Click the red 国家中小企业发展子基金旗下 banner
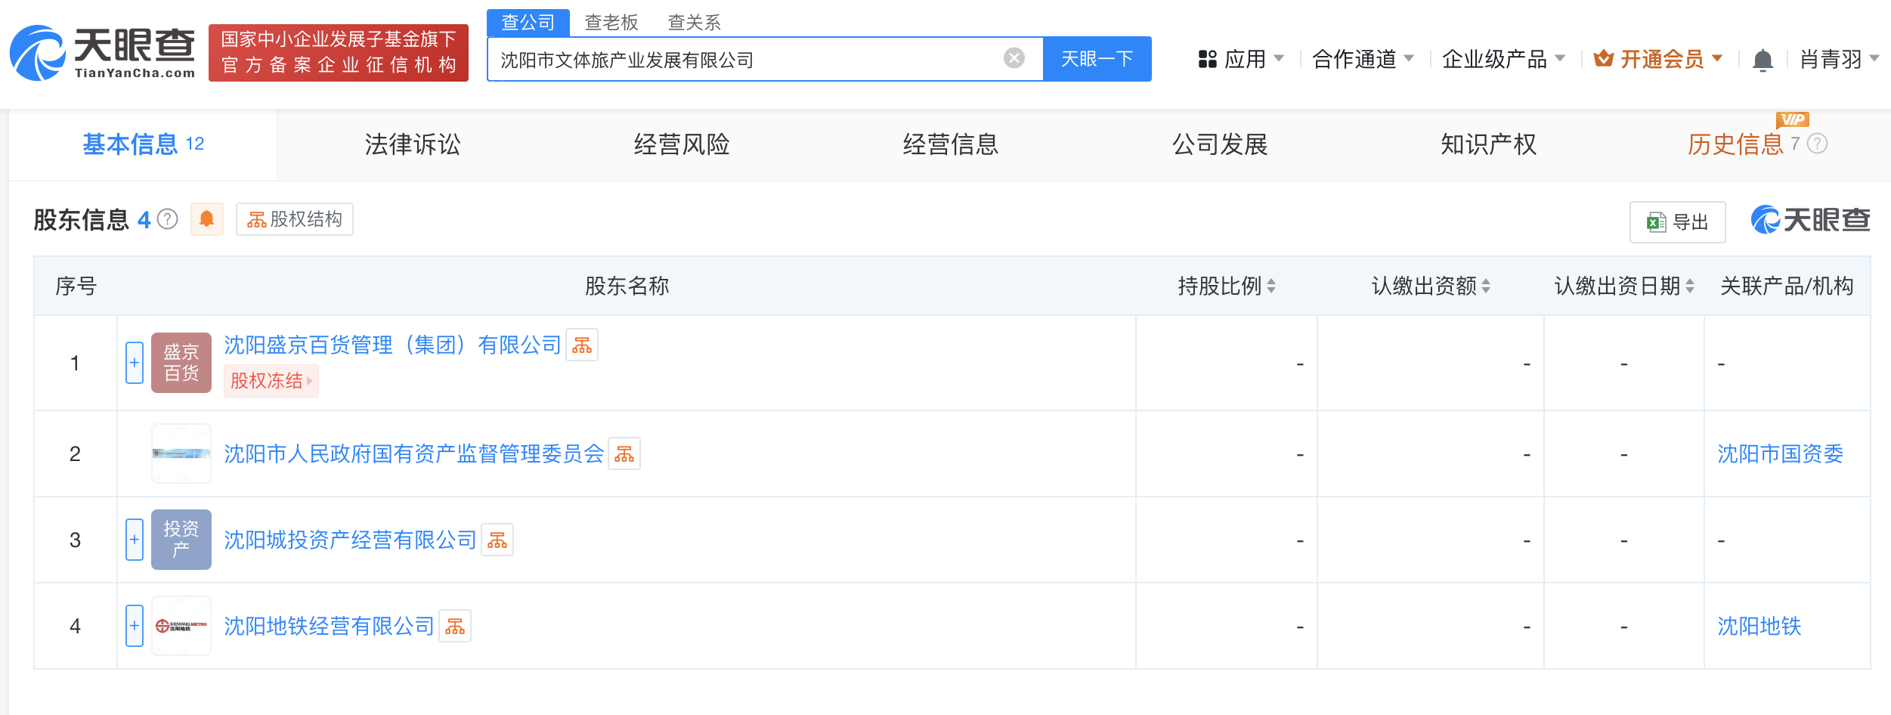Viewport: 1891px width, 715px height. tap(339, 52)
